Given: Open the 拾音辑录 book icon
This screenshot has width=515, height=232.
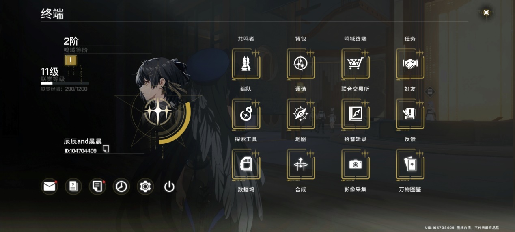Looking at the screenshot, I should (356, 114).
